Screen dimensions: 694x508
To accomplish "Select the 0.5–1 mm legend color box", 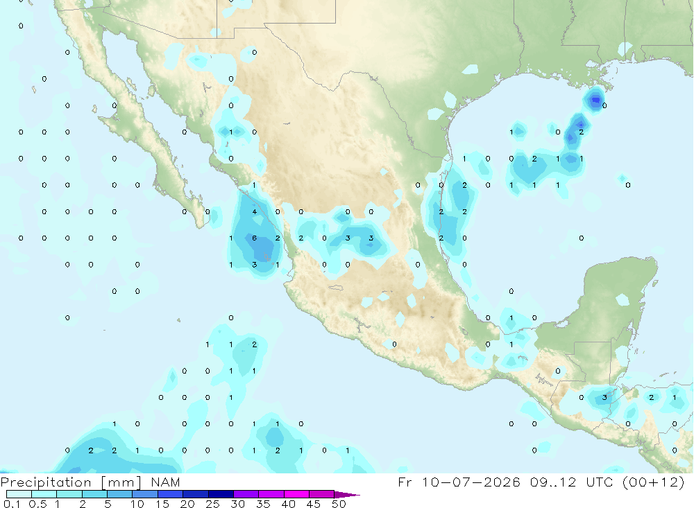I will 44,494.
